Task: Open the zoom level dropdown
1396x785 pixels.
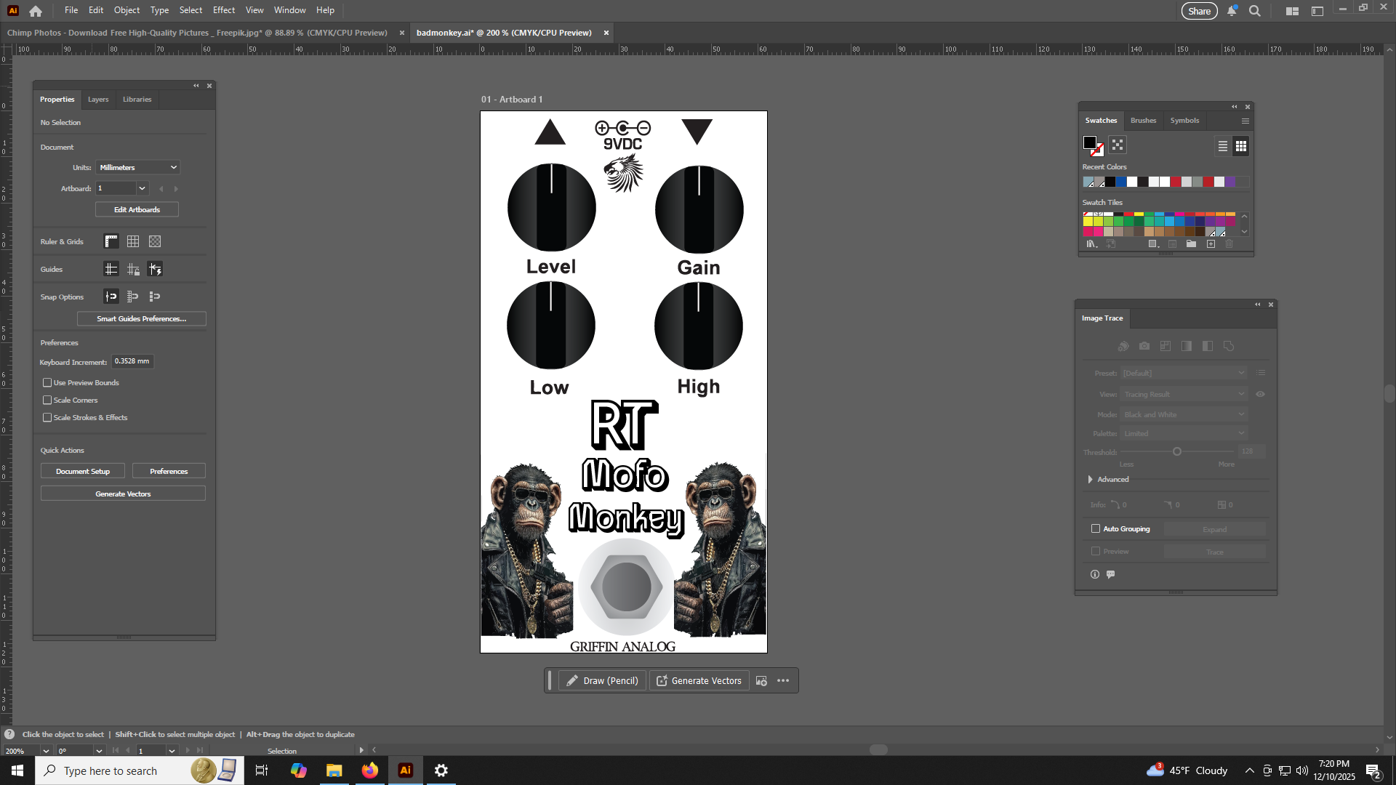Action: 46,751
